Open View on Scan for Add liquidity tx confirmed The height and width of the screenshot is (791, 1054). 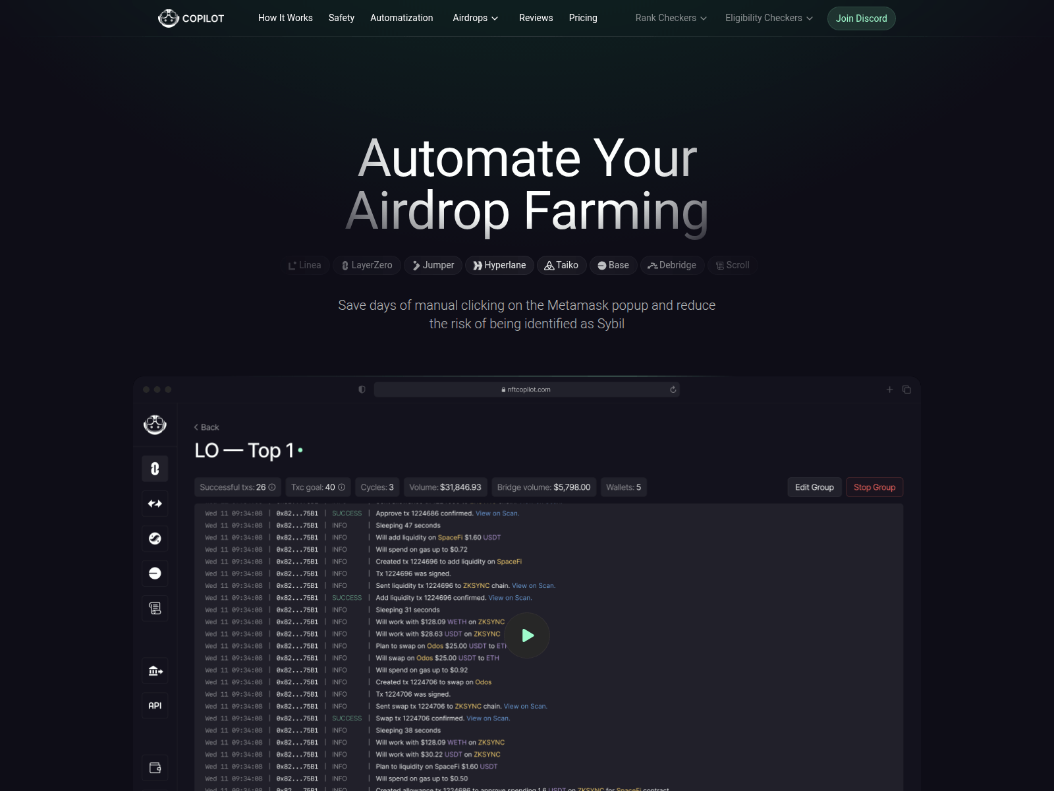tap(510, 598)
